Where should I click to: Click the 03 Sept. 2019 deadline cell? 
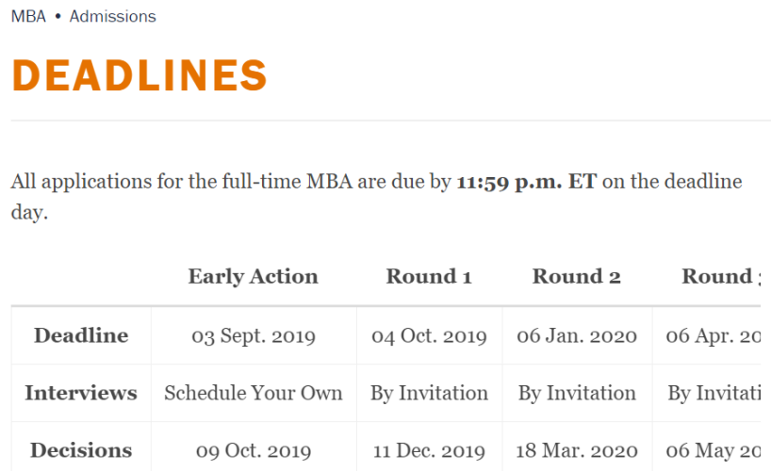pos(254,336)
